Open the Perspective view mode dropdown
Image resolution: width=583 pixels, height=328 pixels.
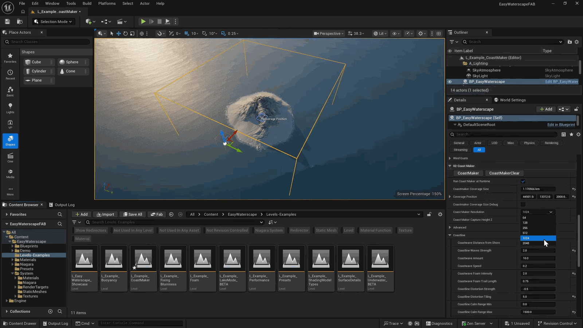point(329,34)
